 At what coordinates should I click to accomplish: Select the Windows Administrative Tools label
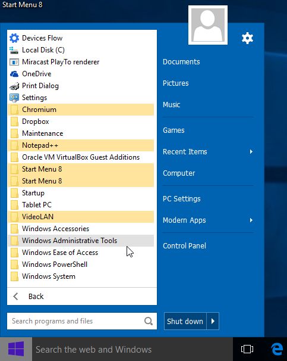pyautogui.click(x=70, y=241)
